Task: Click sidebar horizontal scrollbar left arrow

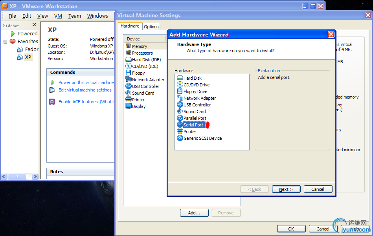Action: point(4,176)
